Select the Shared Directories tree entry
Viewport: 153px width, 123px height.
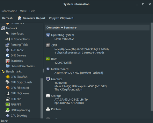coord(20,66)
